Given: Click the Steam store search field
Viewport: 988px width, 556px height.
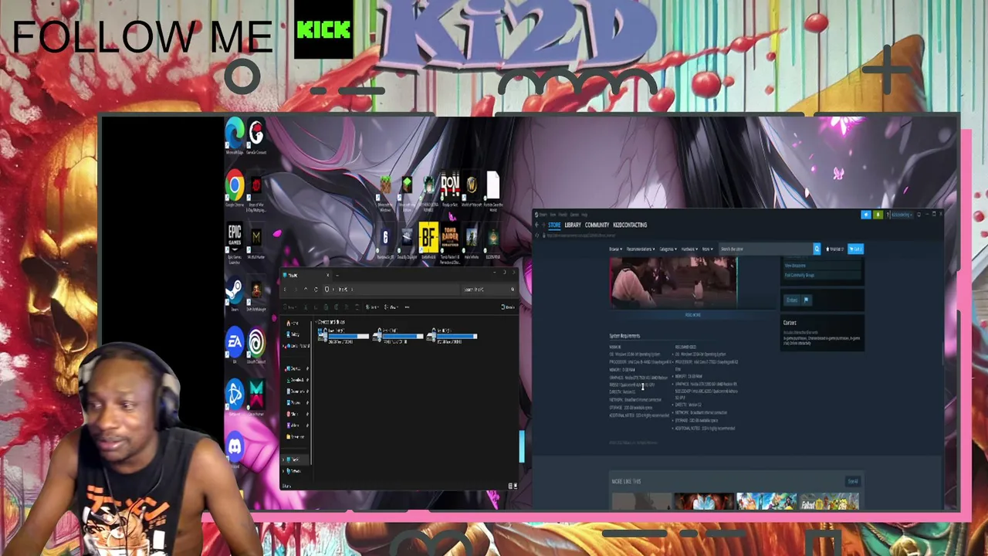Looking at the screenshot, I should [766, 249].
